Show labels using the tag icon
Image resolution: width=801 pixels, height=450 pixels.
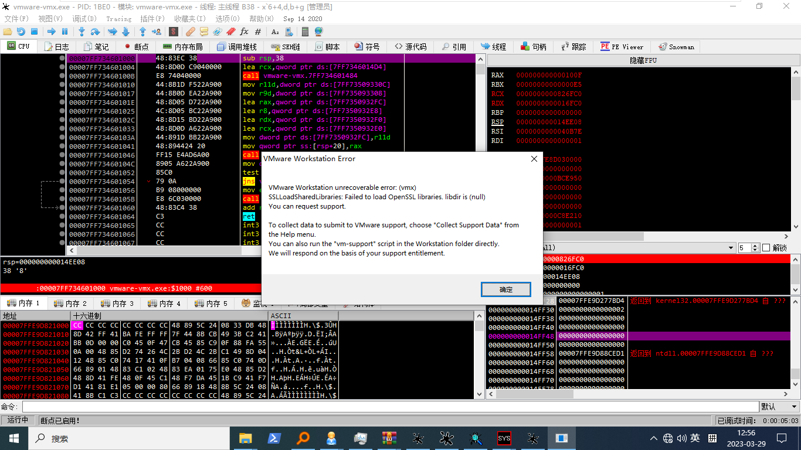point(218,32)
